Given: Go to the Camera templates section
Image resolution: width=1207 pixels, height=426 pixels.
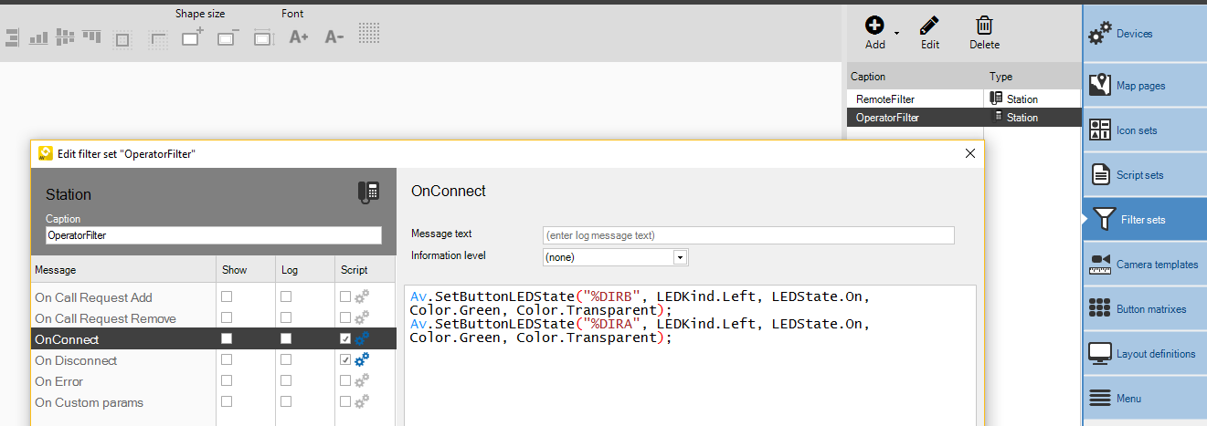Looking at the screenshot, I should click(1144, 265).
